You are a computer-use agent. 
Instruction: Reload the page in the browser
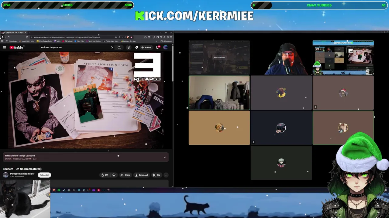[9, 37]
